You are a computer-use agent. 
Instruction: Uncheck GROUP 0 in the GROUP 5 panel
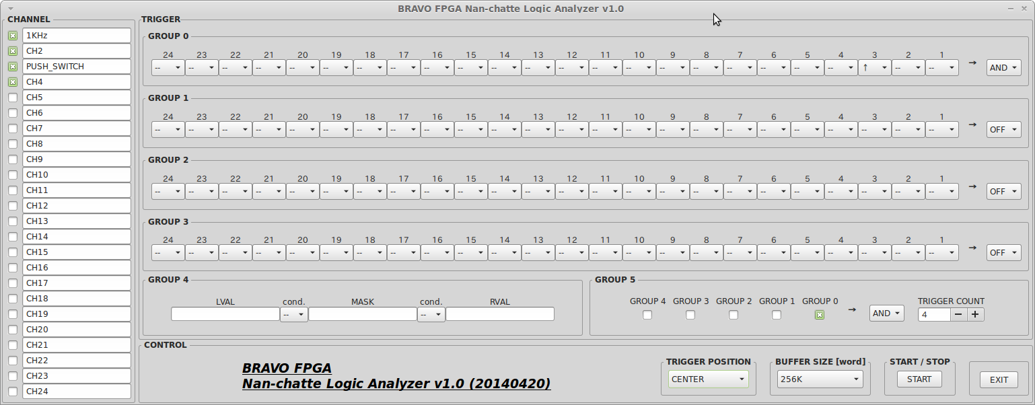click(820, 314)
